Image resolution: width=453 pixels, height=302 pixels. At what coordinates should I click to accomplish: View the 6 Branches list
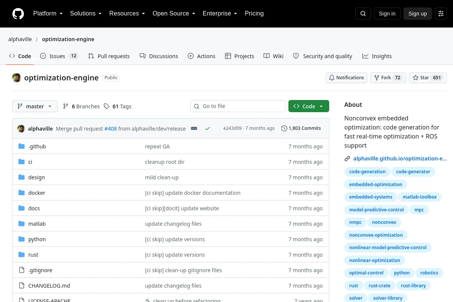coord(81,106)
